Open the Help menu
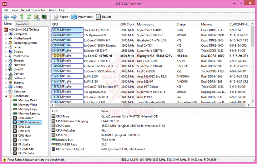257x164 pixels. (62, 10)
